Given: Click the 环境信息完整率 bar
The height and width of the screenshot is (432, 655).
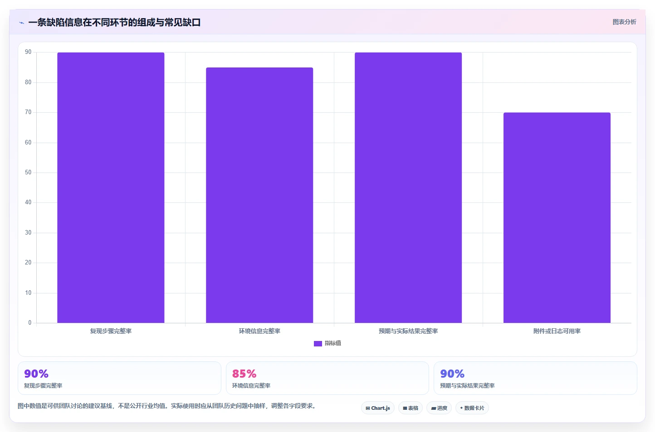Looking at the screenshot, I should (x=259, y=195).
